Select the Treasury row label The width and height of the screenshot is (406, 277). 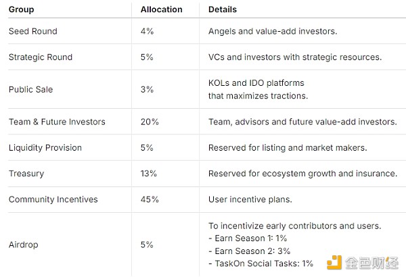point(26,174)
